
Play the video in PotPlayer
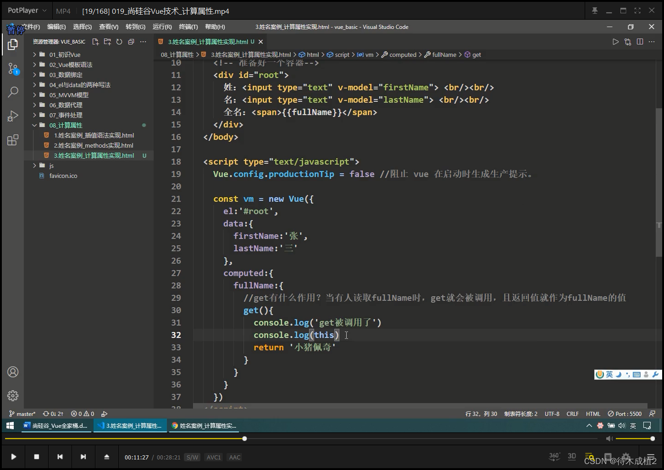(x=13, y=457)
